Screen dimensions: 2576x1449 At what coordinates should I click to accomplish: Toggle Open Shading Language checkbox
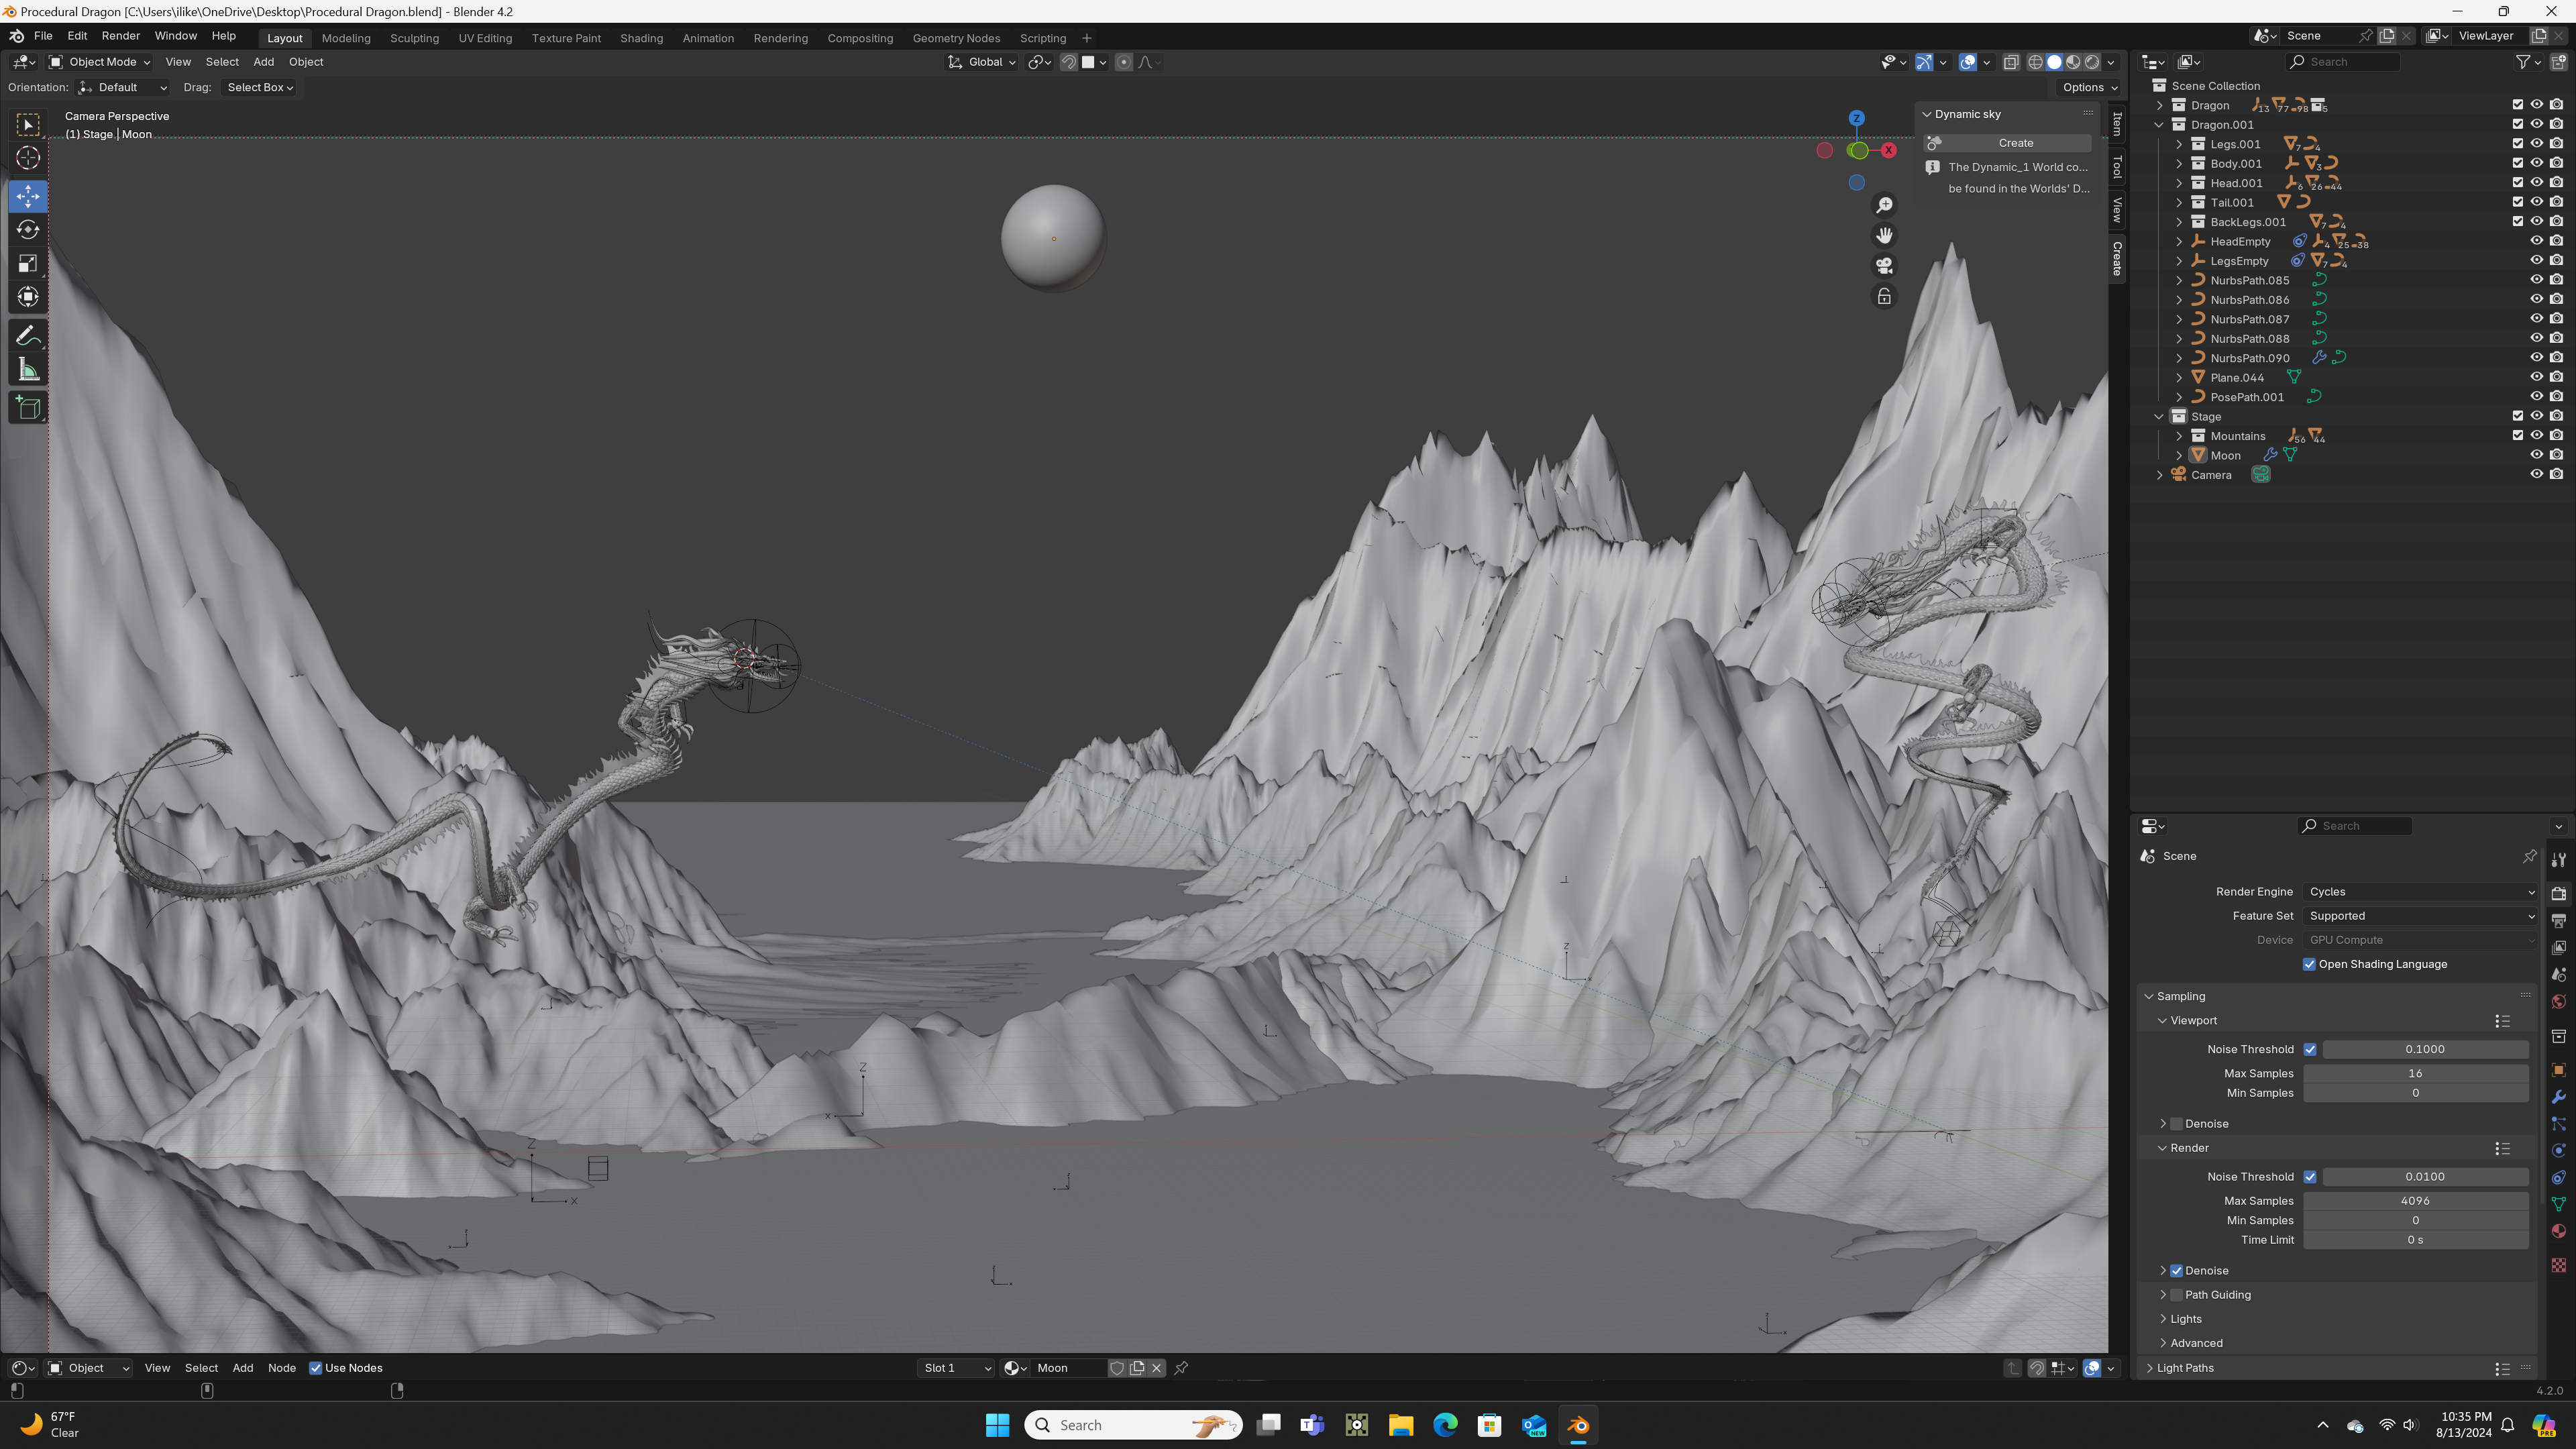pos(2309,964)
